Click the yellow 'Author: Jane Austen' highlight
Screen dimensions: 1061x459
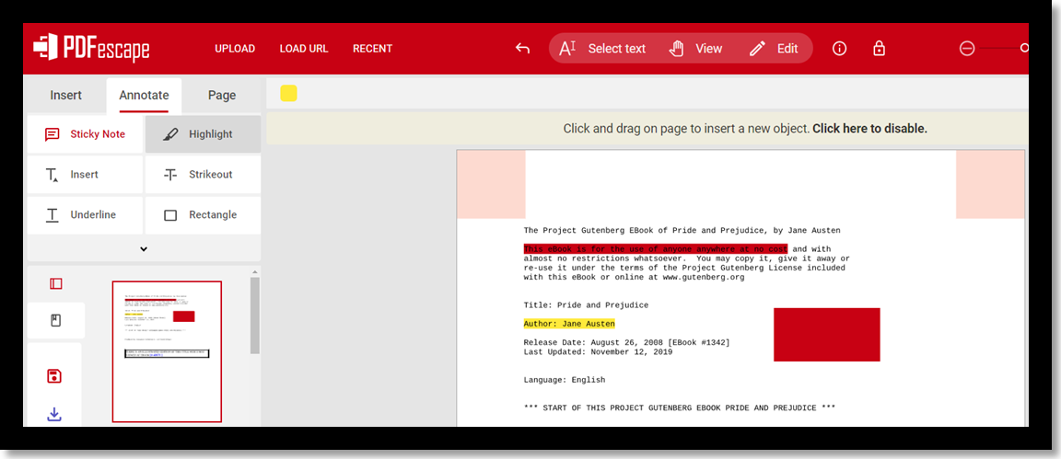click(569, 324)
